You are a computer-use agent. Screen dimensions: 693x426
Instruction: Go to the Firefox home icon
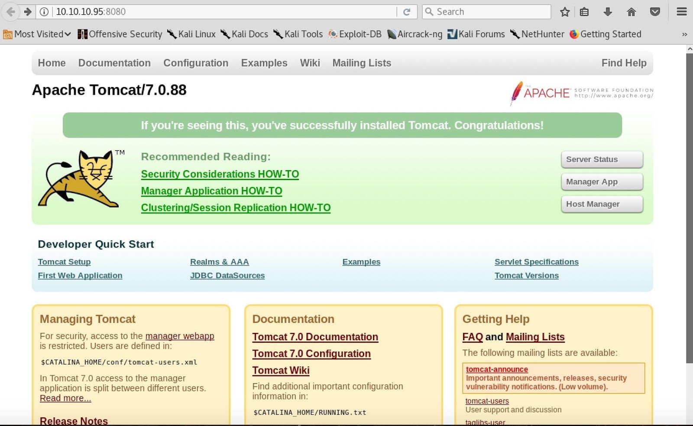631,12
